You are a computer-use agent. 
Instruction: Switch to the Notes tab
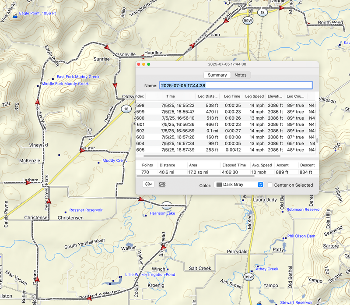(x=240, y=75)
